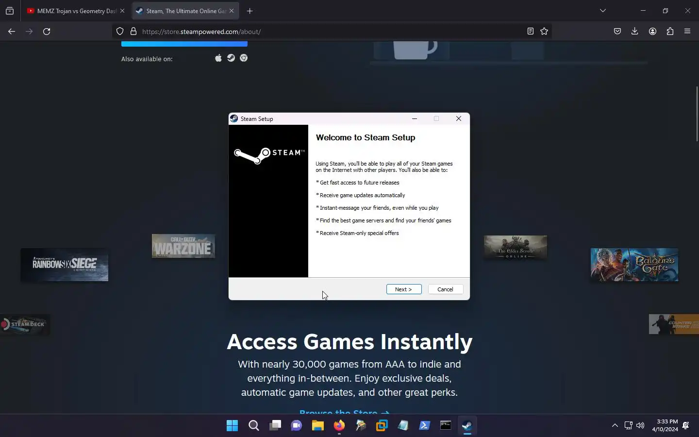Screen dimensions: 699x437
Task: Click the forward navigation arrow
Action: tap(29, 32)
